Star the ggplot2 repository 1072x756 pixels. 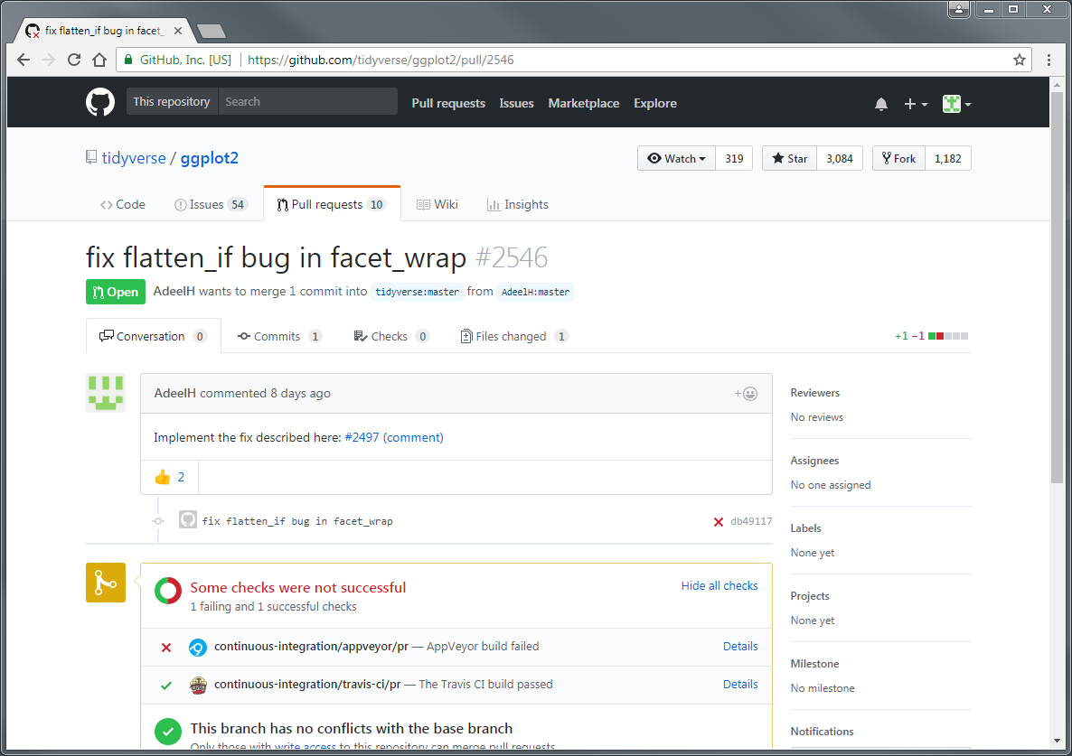(789, 159)
